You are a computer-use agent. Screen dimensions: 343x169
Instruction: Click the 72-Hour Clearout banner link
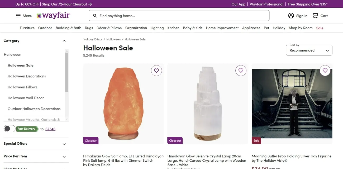point(67,4)
